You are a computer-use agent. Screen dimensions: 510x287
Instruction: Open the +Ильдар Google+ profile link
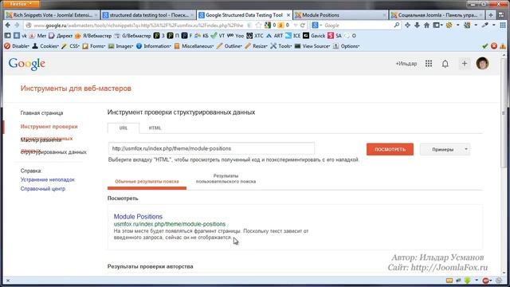(406, 64)
